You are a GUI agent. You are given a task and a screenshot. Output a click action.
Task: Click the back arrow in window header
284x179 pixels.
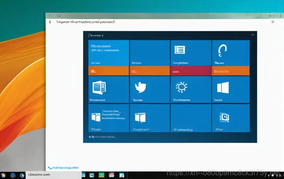50,22
